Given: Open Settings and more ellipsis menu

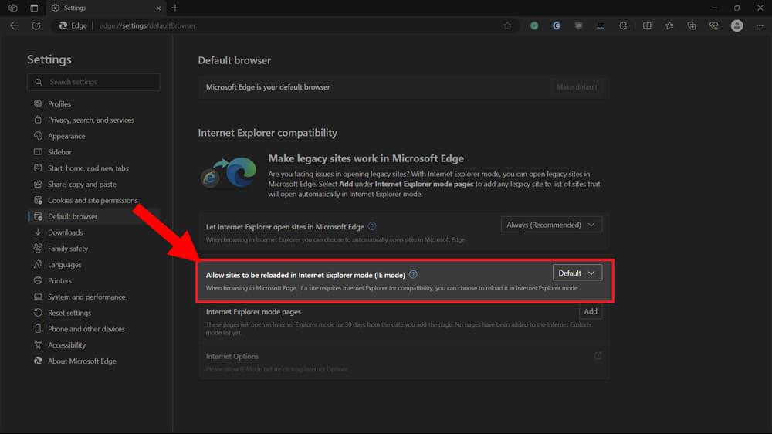Looking at the screenshot, I should [760, 25].
